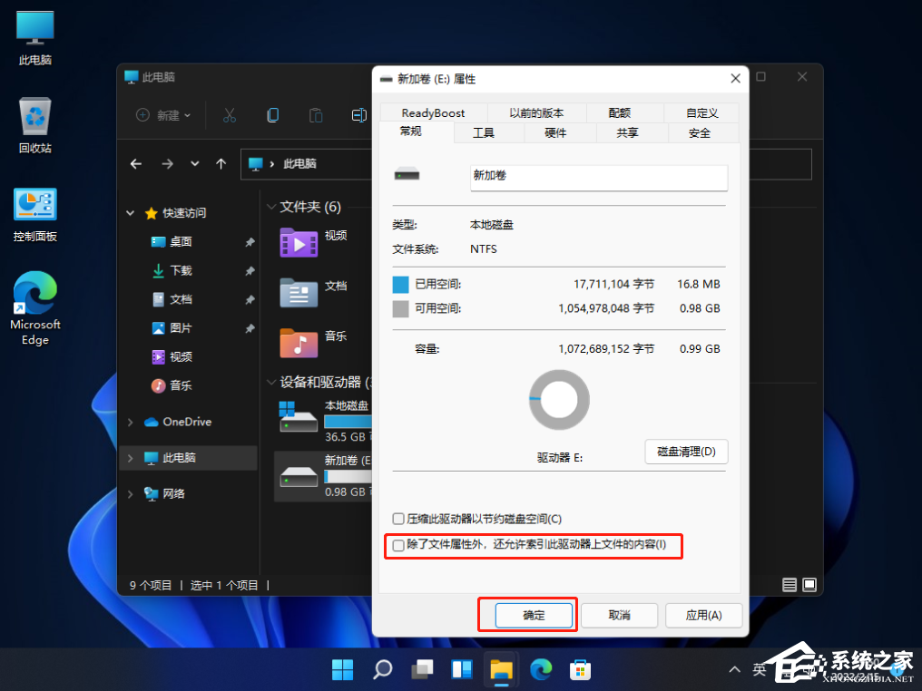Click the gray 可用空间 color swatch

(400, 308)
